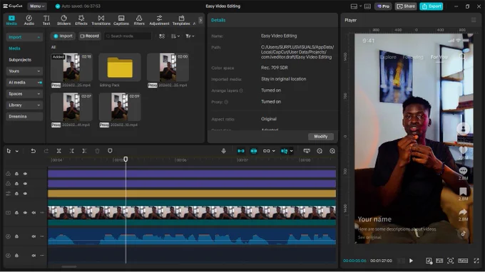This screenshot has height=272, width=485.
Task: Click the microphone record voiceover icon
Action: click(224, 151)
